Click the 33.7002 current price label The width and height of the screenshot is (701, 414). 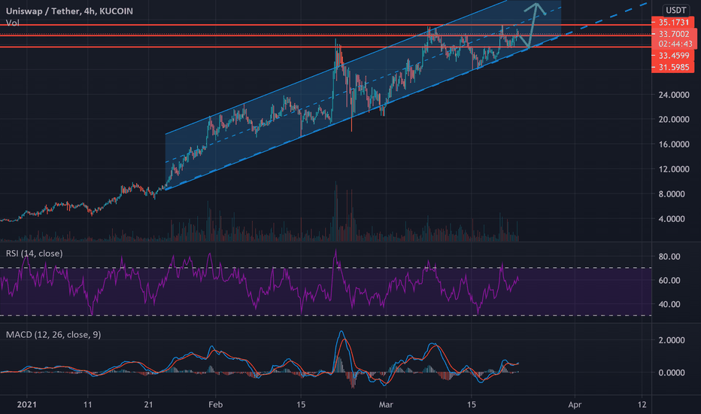coord(673,34)
